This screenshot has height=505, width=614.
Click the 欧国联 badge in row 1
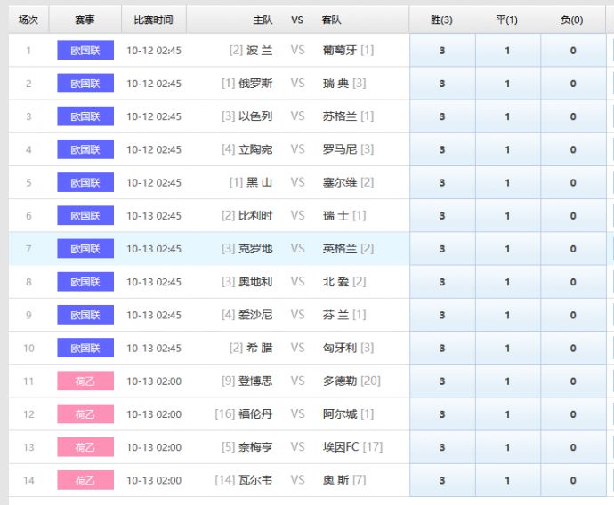pos(85,51)
